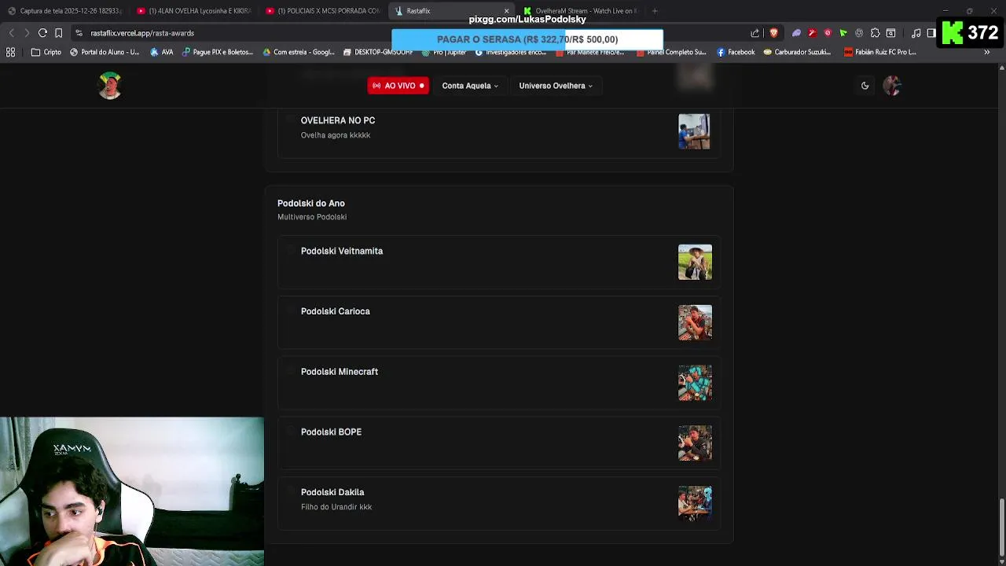This screenshot has width=1006, height=566.
Task: Click the PAGAR O SERASA progress bar
Action: click(x=527, y=39)
